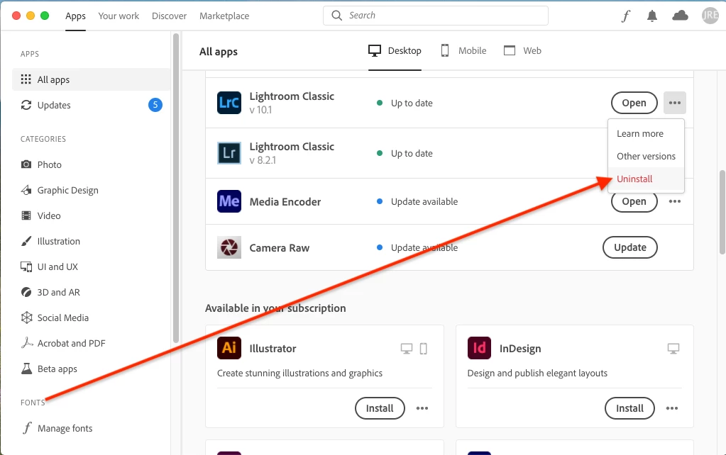
Task: Click the Graphic Design category icon
Action: coord(26,190)
